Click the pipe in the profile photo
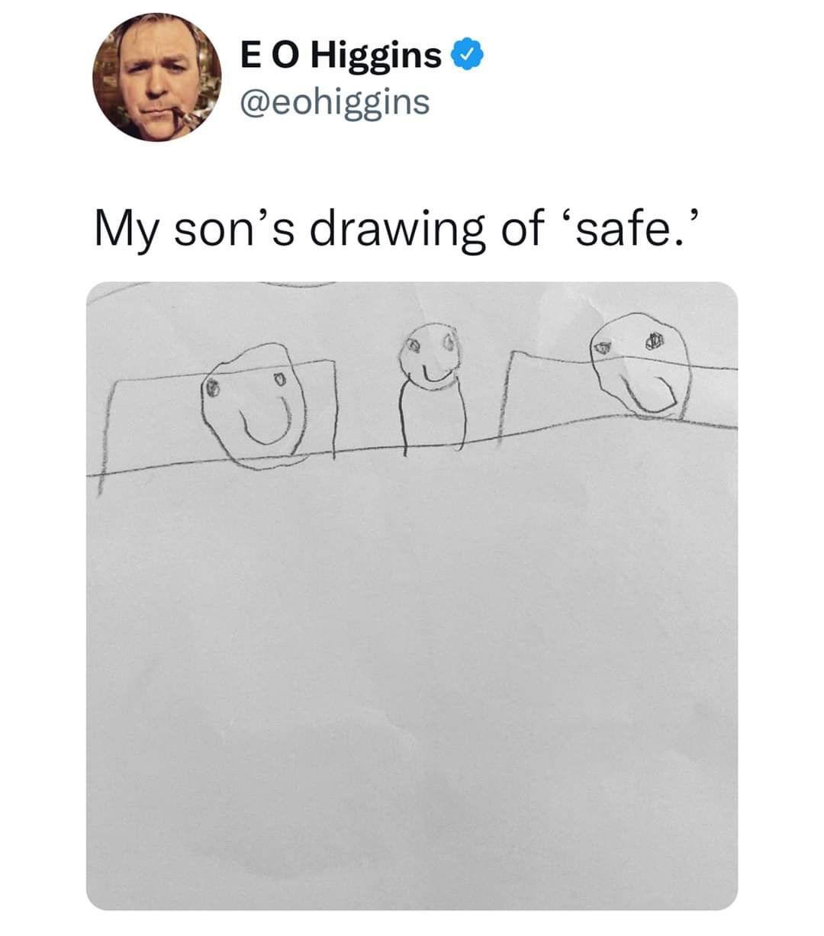824x936 pixels. [x=177, y=117]
